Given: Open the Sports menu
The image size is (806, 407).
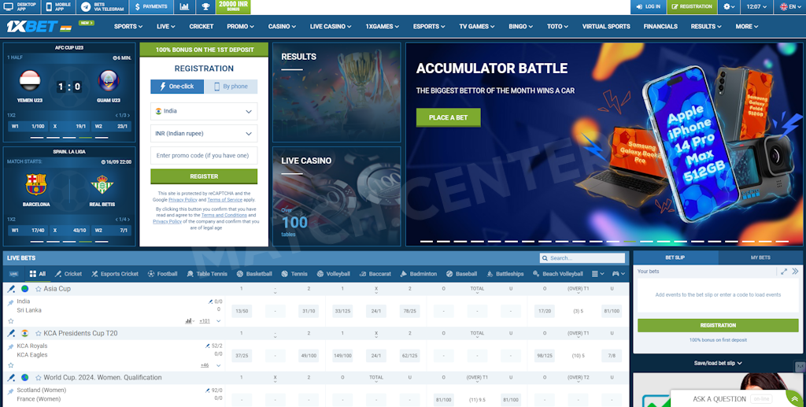Looking at the screenshot, I should click(128, 26).
